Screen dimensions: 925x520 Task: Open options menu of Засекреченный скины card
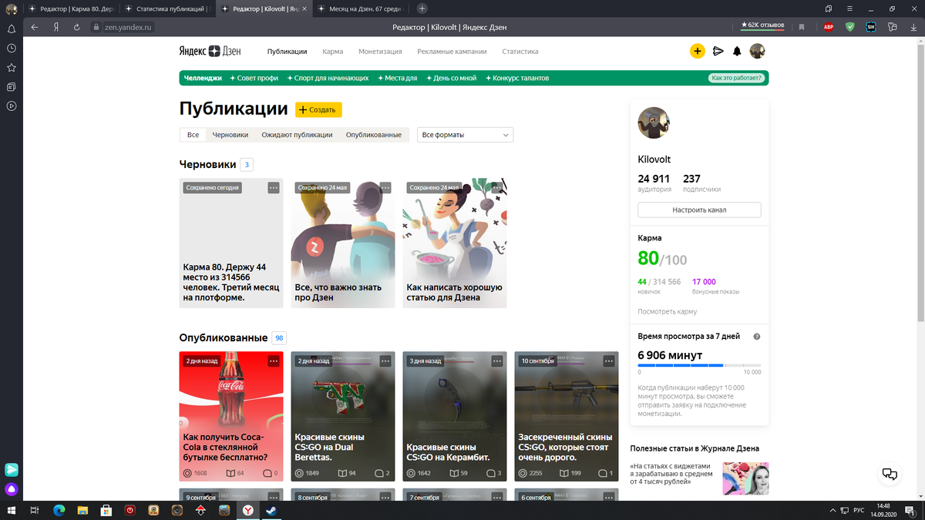pyautogui.click(x=609, y=361)
